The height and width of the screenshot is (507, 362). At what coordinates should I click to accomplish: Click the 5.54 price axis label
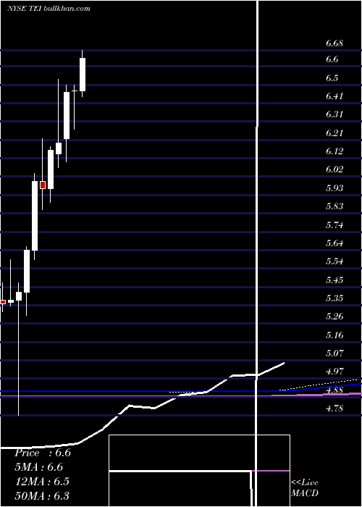[x=334, y=261]
